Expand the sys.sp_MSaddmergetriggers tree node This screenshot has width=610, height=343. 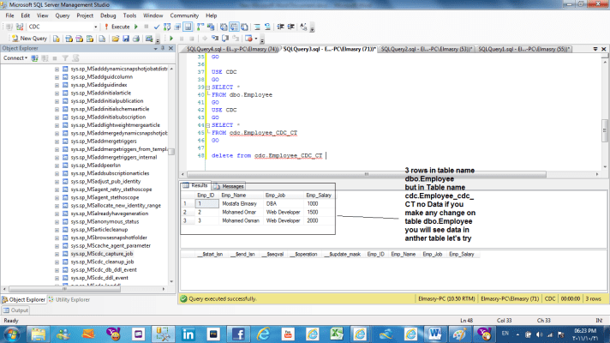[57, 142]
